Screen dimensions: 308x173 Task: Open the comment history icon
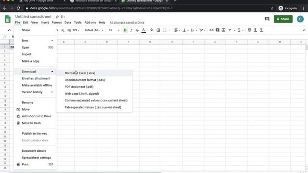tap(267, 19)
